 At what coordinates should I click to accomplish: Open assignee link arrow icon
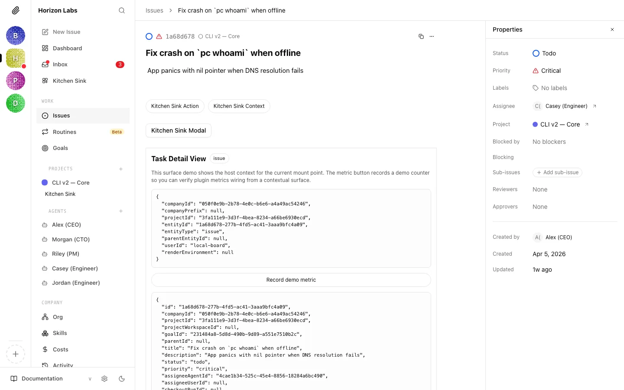[x=595, y=106]
